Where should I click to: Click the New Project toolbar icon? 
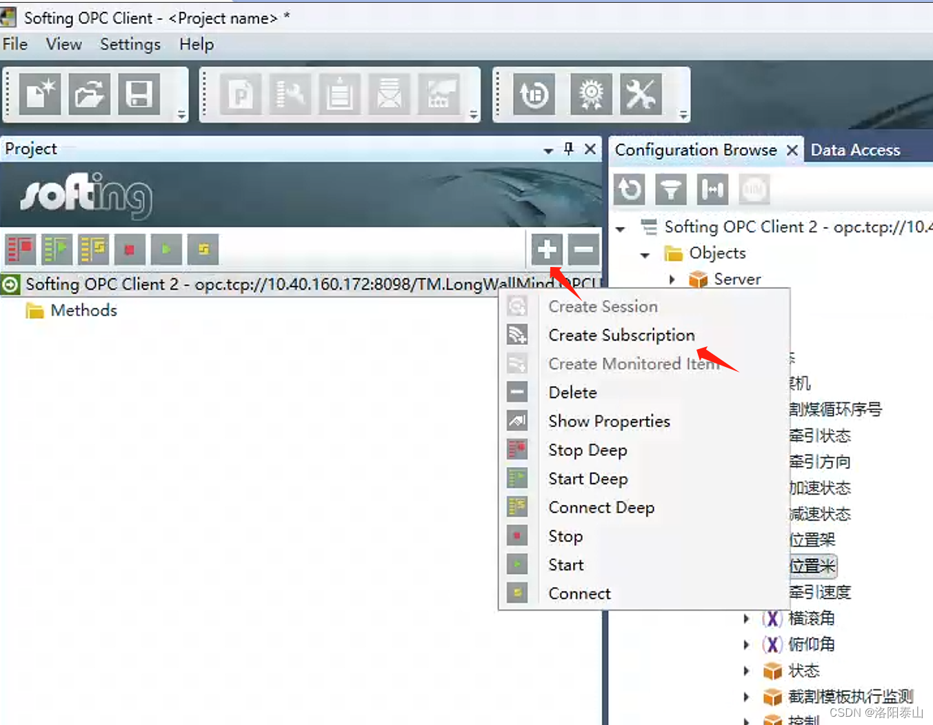click(x=40, y=94)
